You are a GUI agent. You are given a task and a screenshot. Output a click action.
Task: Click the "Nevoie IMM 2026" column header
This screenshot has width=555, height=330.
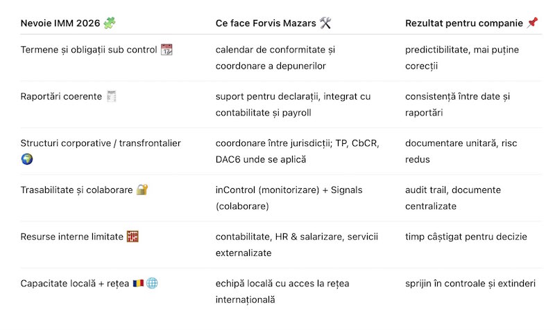click(60, 24)
